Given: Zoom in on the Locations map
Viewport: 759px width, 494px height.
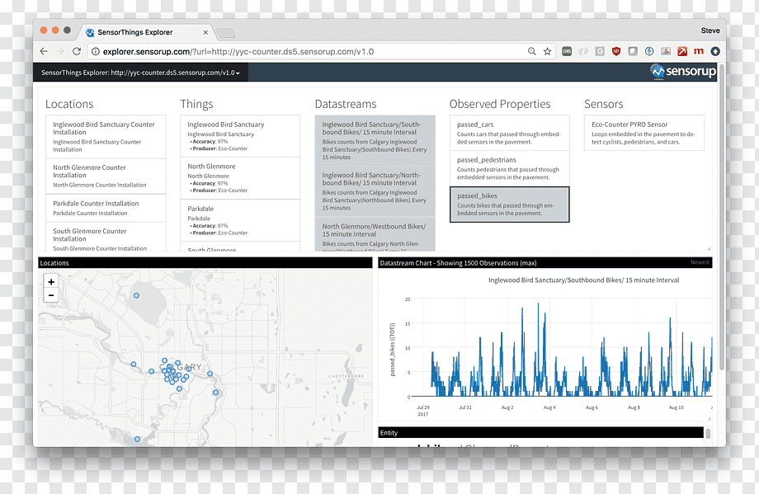Looking at the screenshot, I should point(51,281).
